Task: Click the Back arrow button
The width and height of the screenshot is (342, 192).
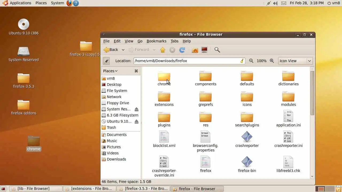Action: 111,50
